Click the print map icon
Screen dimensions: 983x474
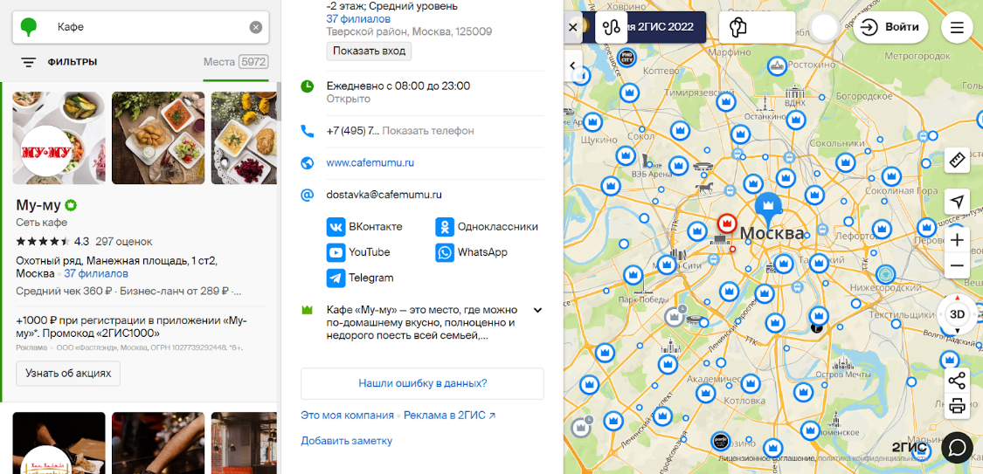click(957, 407)
